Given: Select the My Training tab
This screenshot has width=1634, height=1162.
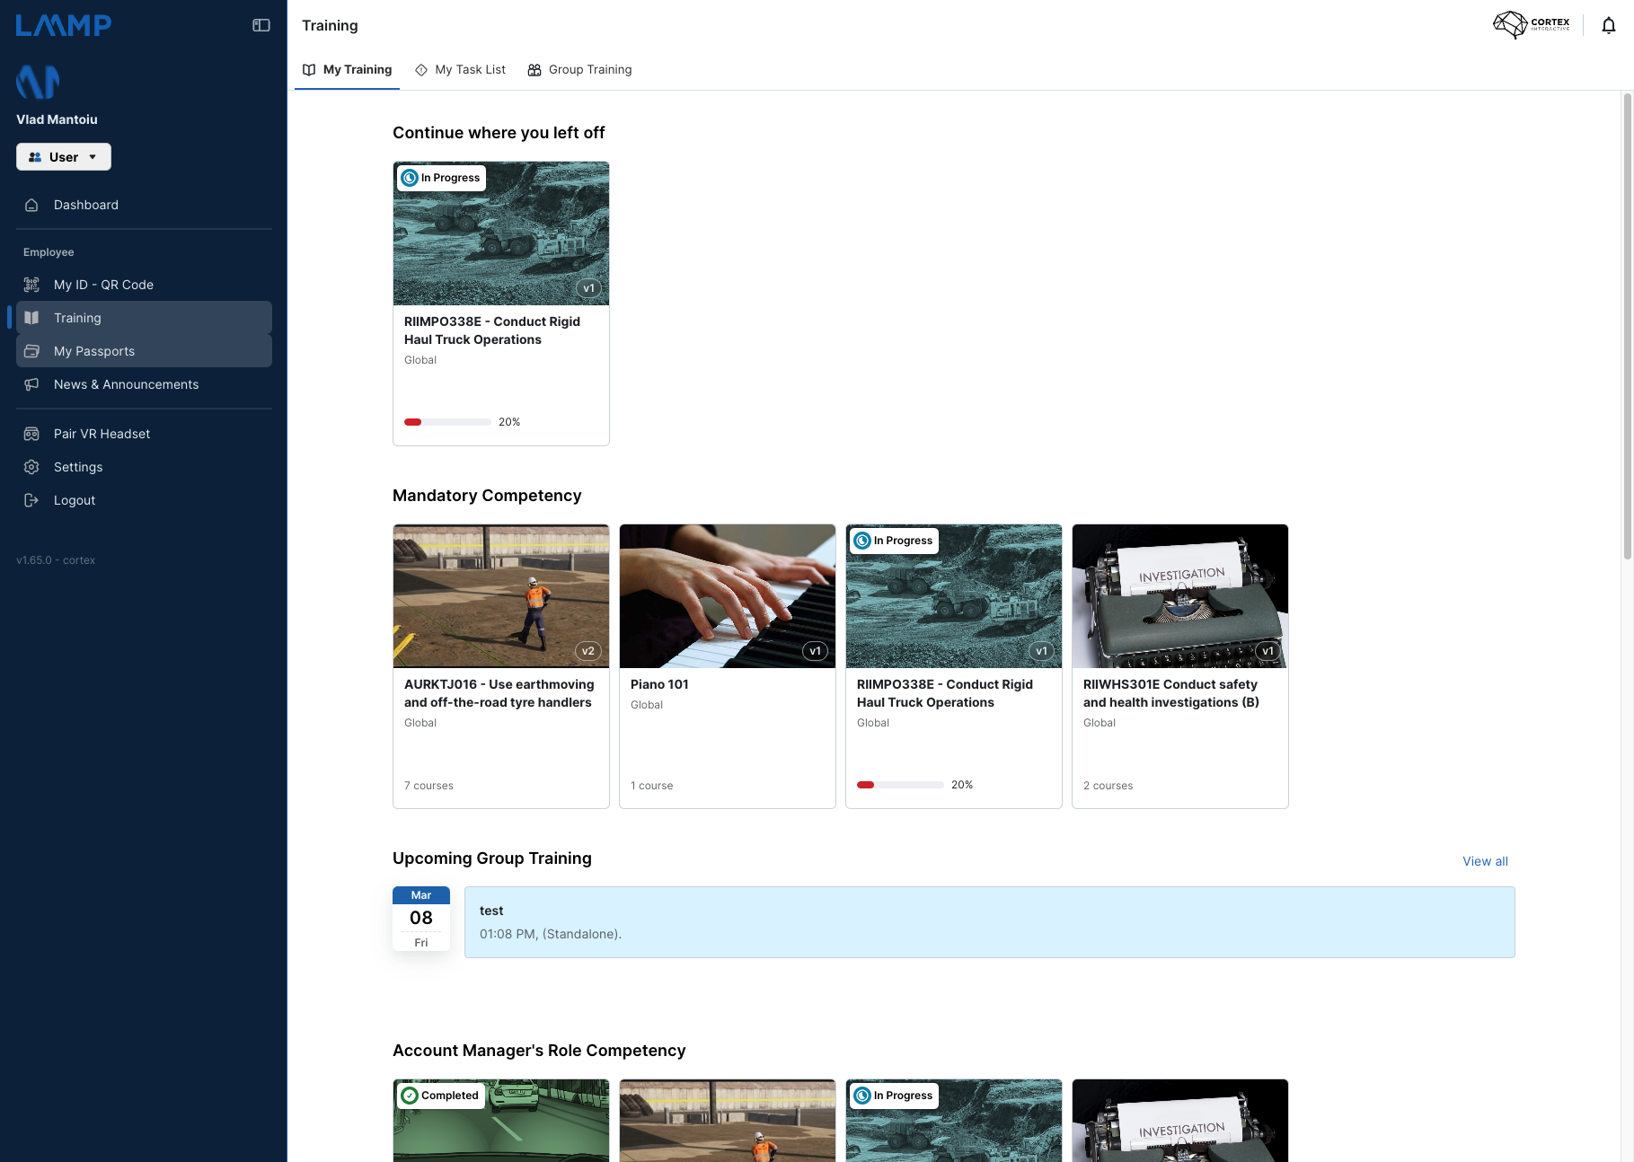Looking at the screenshot, I should click(347, 70).
